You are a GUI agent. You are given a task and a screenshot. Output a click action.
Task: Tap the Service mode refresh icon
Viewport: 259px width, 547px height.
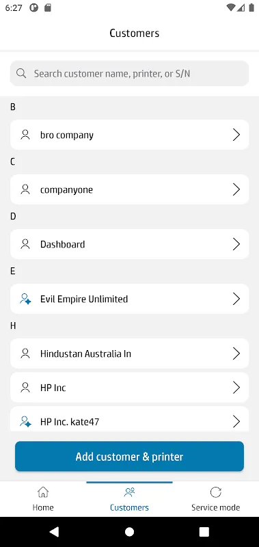[x=216, y=492]
